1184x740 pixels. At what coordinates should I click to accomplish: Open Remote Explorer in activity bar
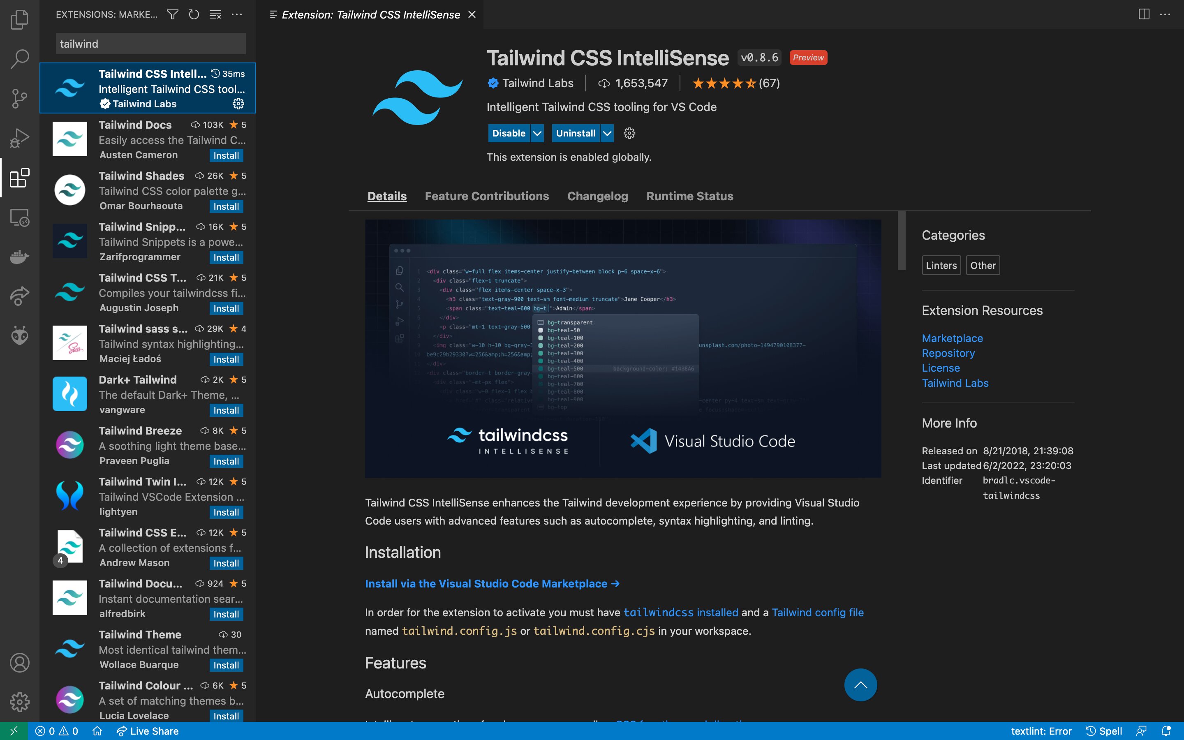coord(20,217)
